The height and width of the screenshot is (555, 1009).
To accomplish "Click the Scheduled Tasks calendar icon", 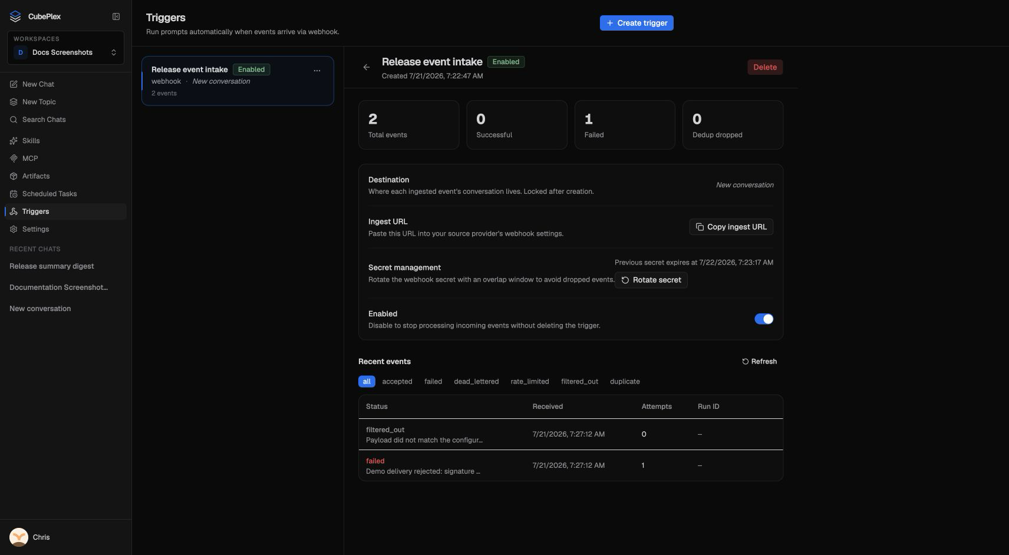I will tap(14, 194).
